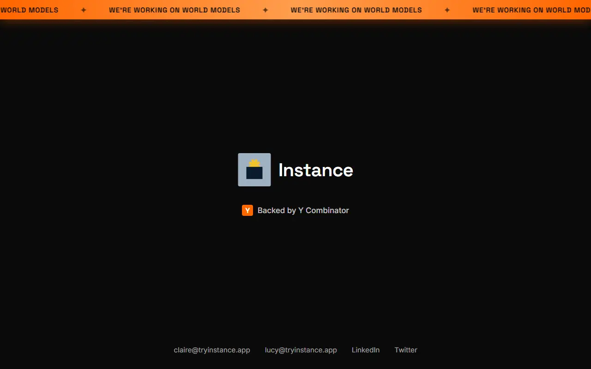This screenshot has height=369, width=591.
Task: Open the Backed by Y Combinator link
Action: pyautogui.click(x=295, y=210)
